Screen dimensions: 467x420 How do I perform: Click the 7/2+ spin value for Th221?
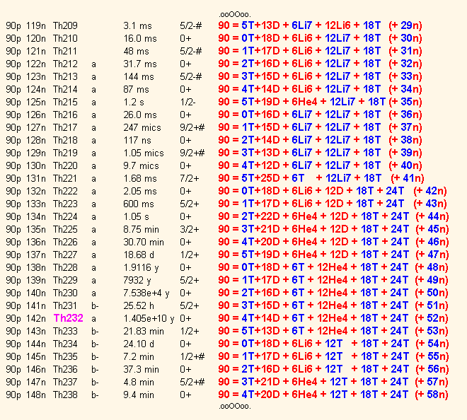click(x=188, y=178)
